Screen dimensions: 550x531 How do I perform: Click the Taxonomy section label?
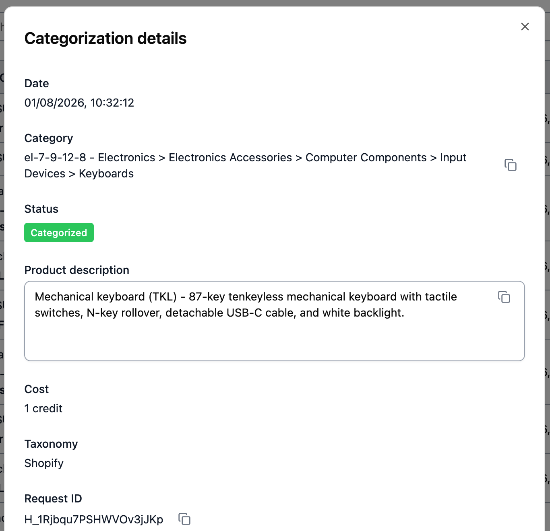click(x=51, y=444)
